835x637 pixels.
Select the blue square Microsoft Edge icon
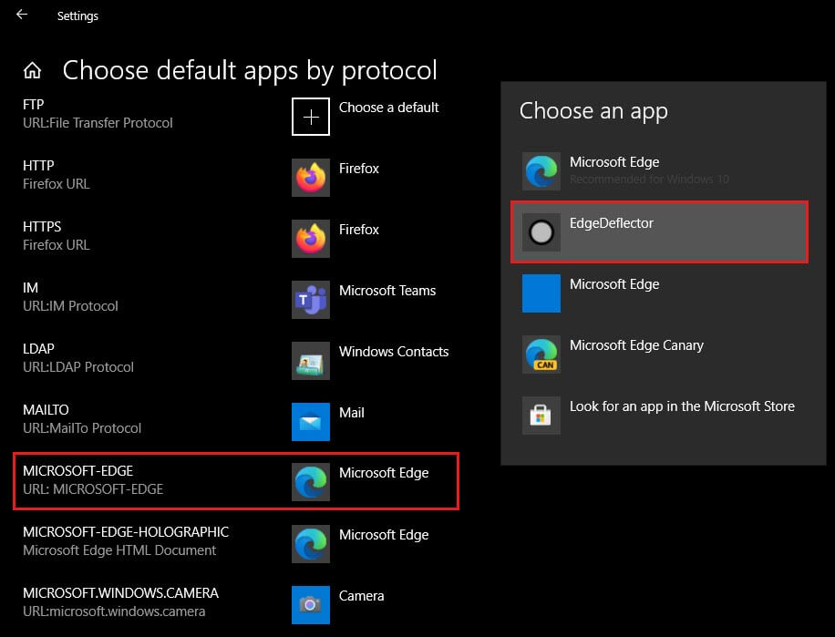click(x=541, y=293)
